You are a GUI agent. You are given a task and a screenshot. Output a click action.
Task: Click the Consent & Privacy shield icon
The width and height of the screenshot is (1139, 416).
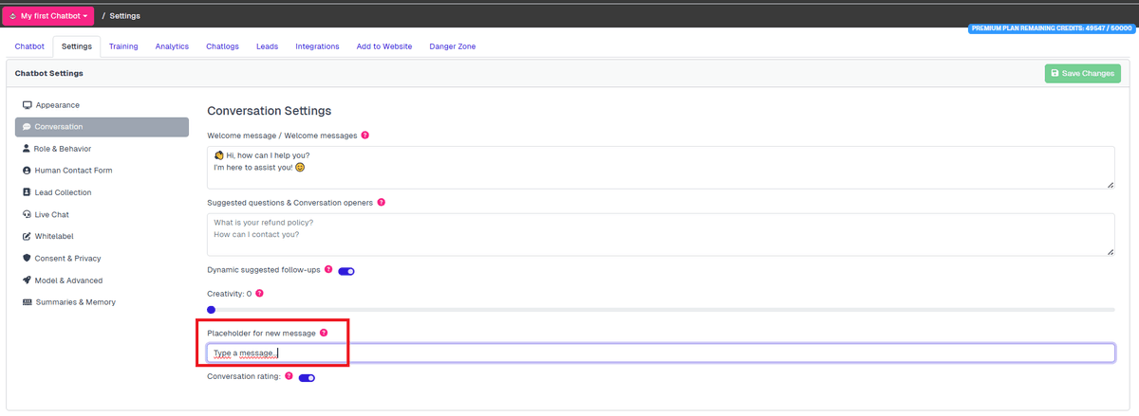coord(27,258)
